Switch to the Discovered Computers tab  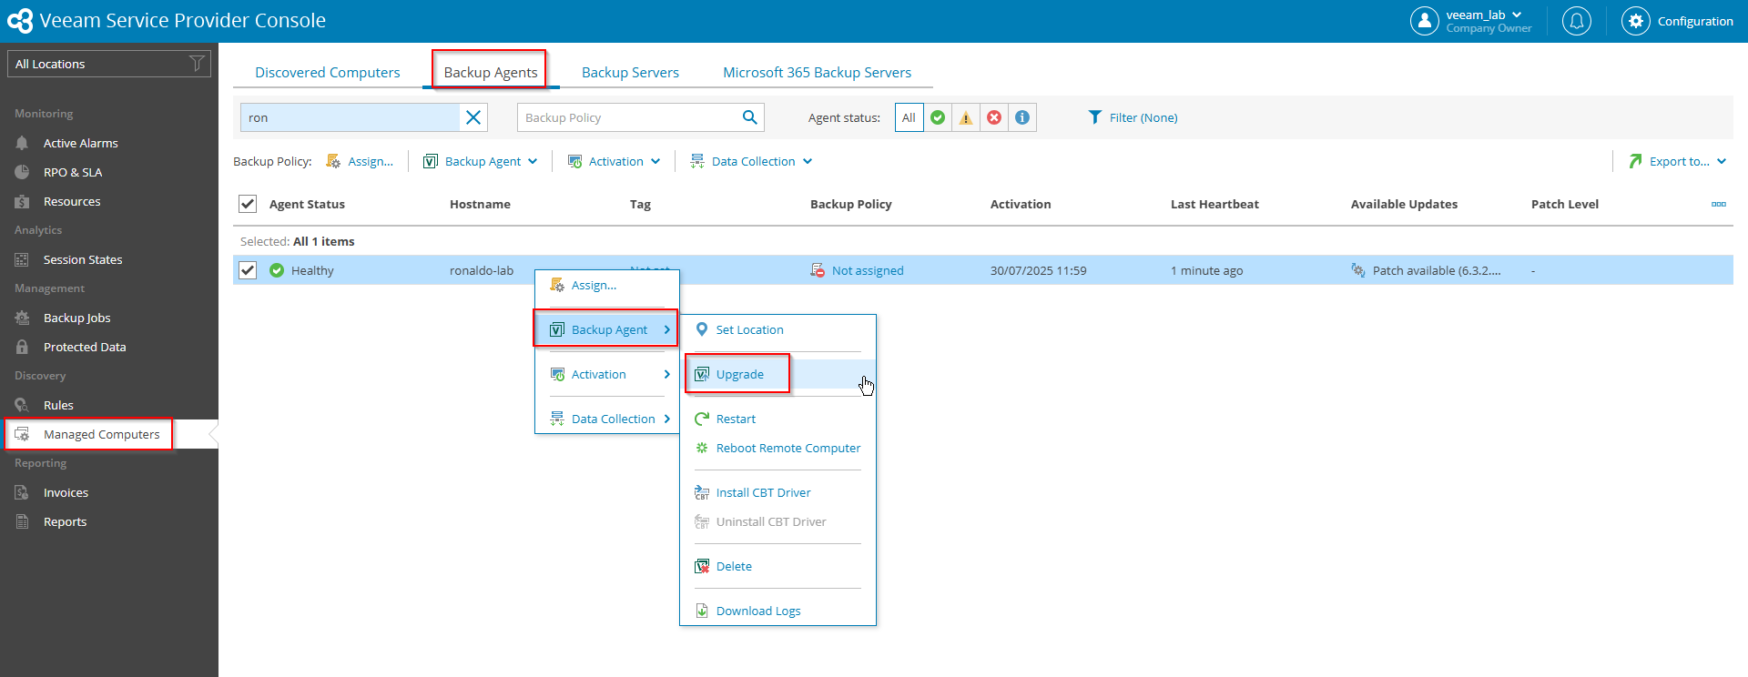(327, 73)
